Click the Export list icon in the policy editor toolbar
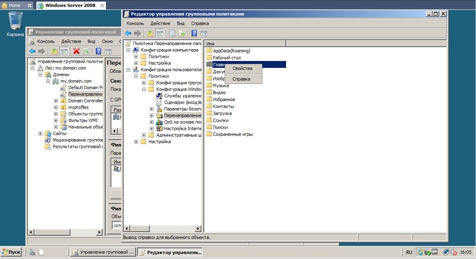This screenshot has height=259, width=476. coord(182,34)
